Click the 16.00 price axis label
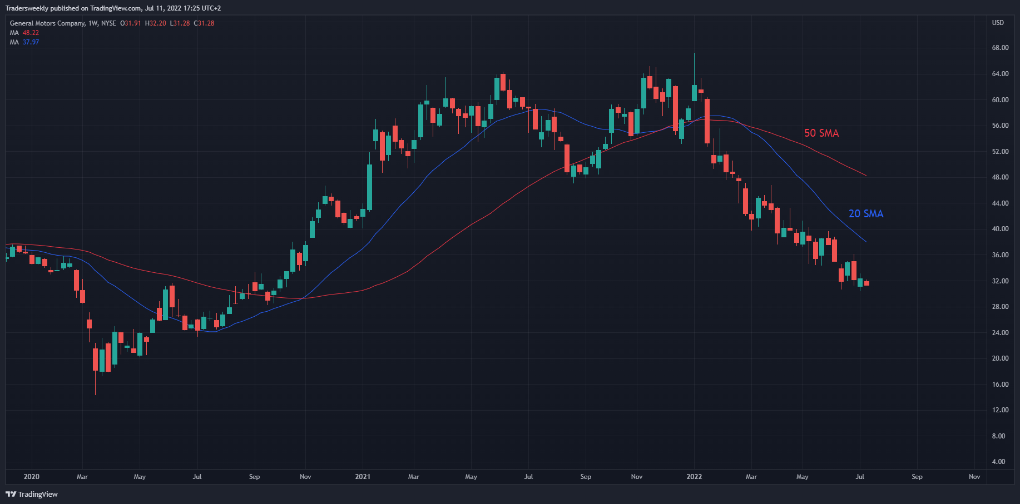The image size is (1020, 504). (1000, 385)
